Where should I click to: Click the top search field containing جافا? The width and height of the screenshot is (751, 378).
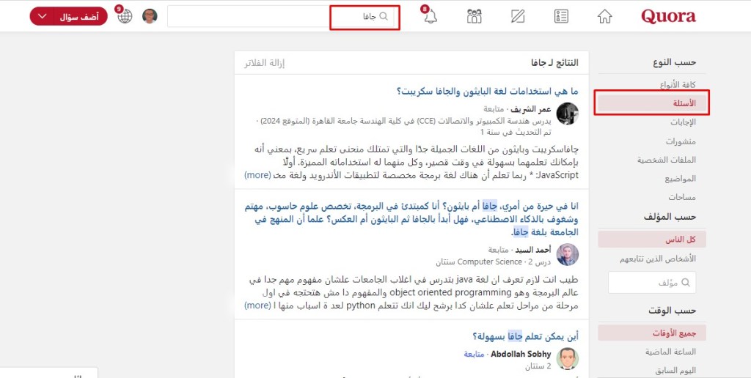[x=281, y=16]
